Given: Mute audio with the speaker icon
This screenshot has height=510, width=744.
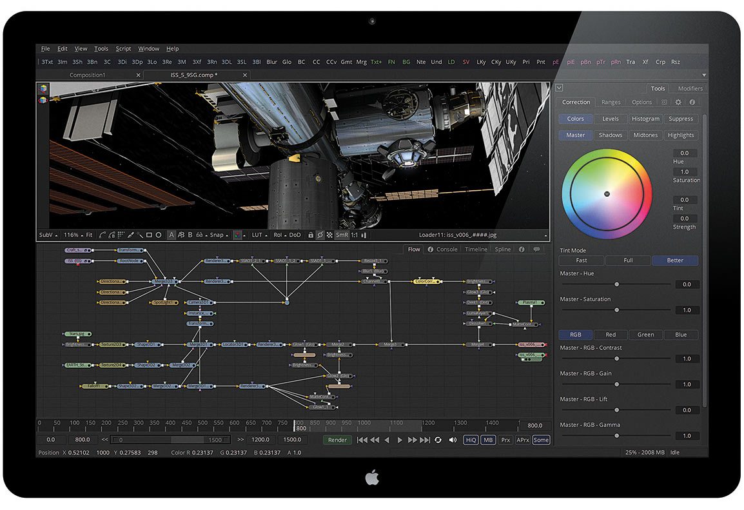Looking at the screenshot, I should 453,440.
